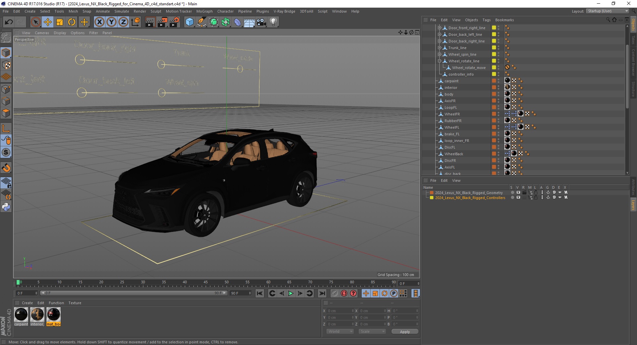Toggle Z axis lock

click(123, 22)
